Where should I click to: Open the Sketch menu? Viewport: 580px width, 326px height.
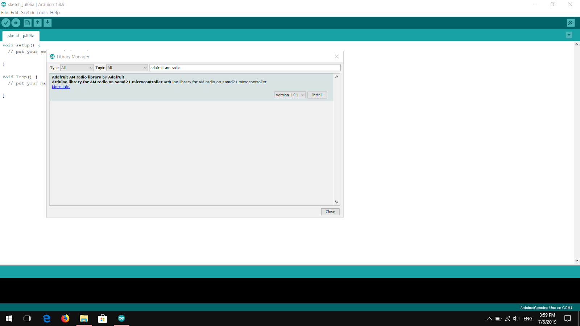28,13
